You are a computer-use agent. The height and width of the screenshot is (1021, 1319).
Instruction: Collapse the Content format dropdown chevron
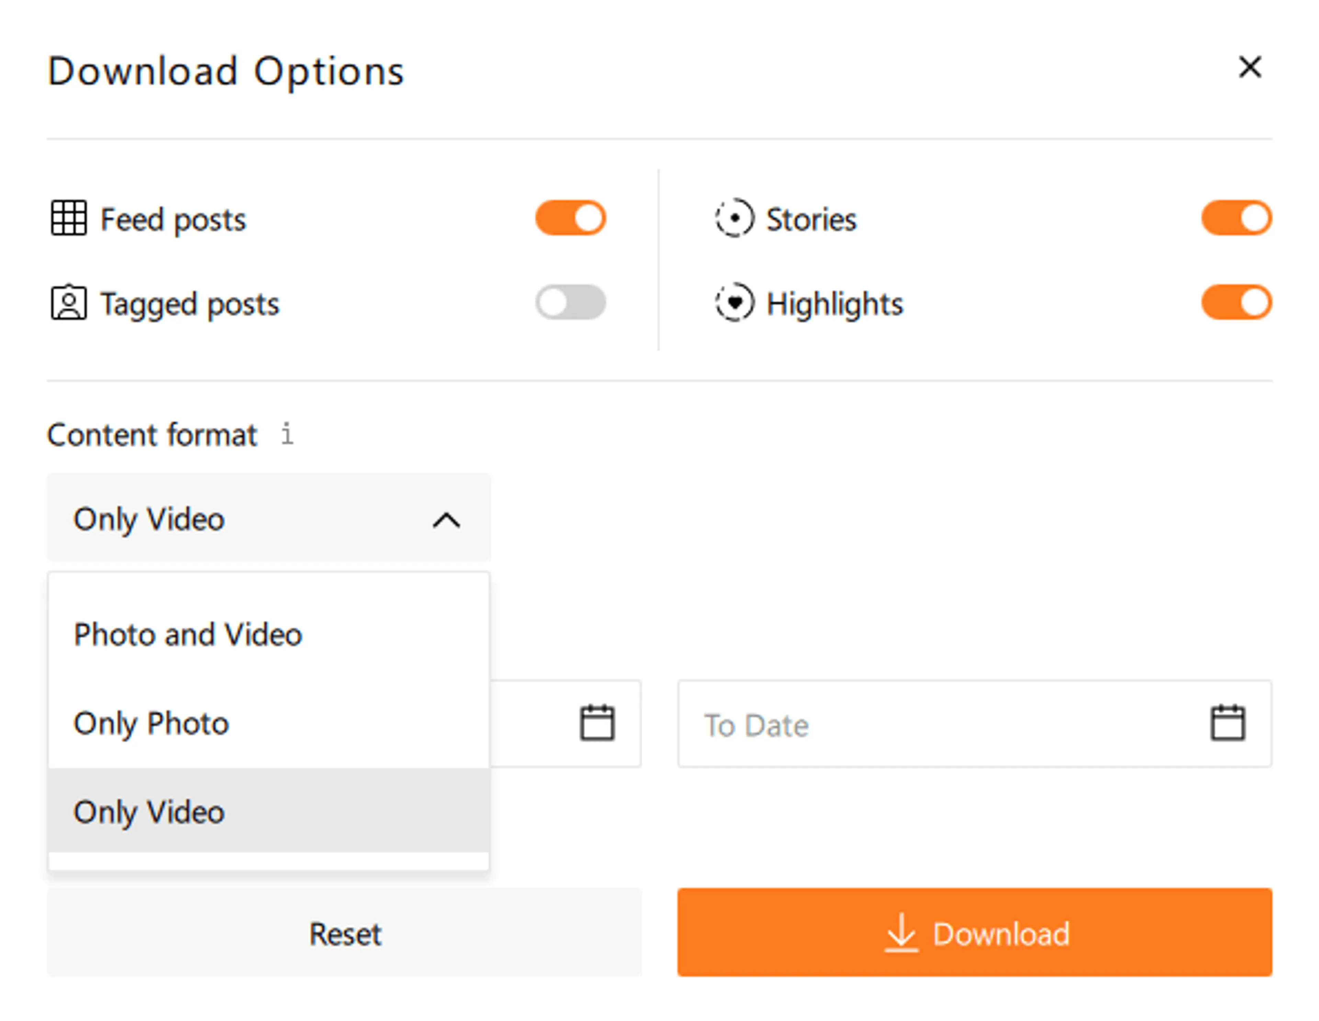446,520
